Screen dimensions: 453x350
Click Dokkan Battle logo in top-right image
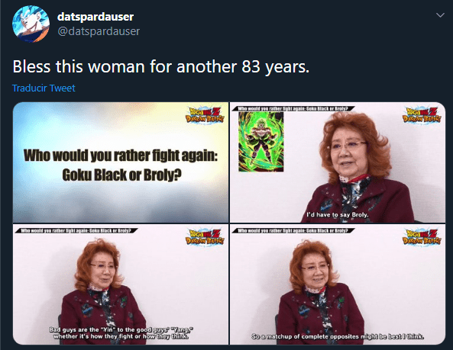point(422,114)
